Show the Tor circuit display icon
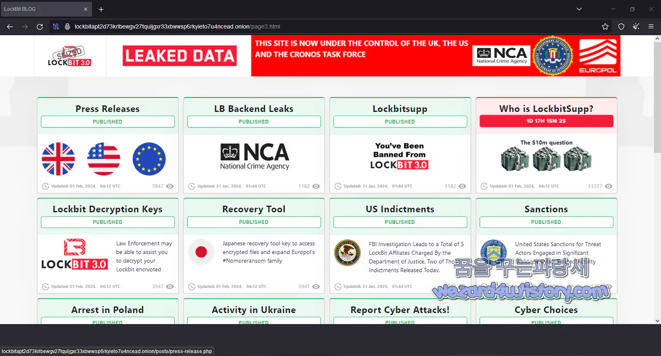 (x=56, y=26)
